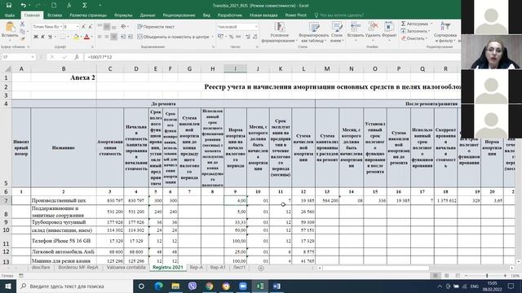
Task: Click the Name Box showing I7
Action: [x=18, y=57]
